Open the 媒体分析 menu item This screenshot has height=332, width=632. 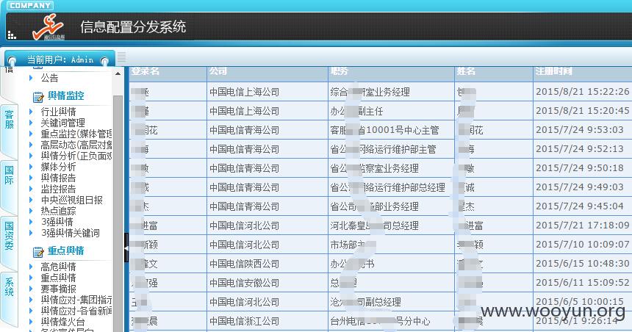59,167
